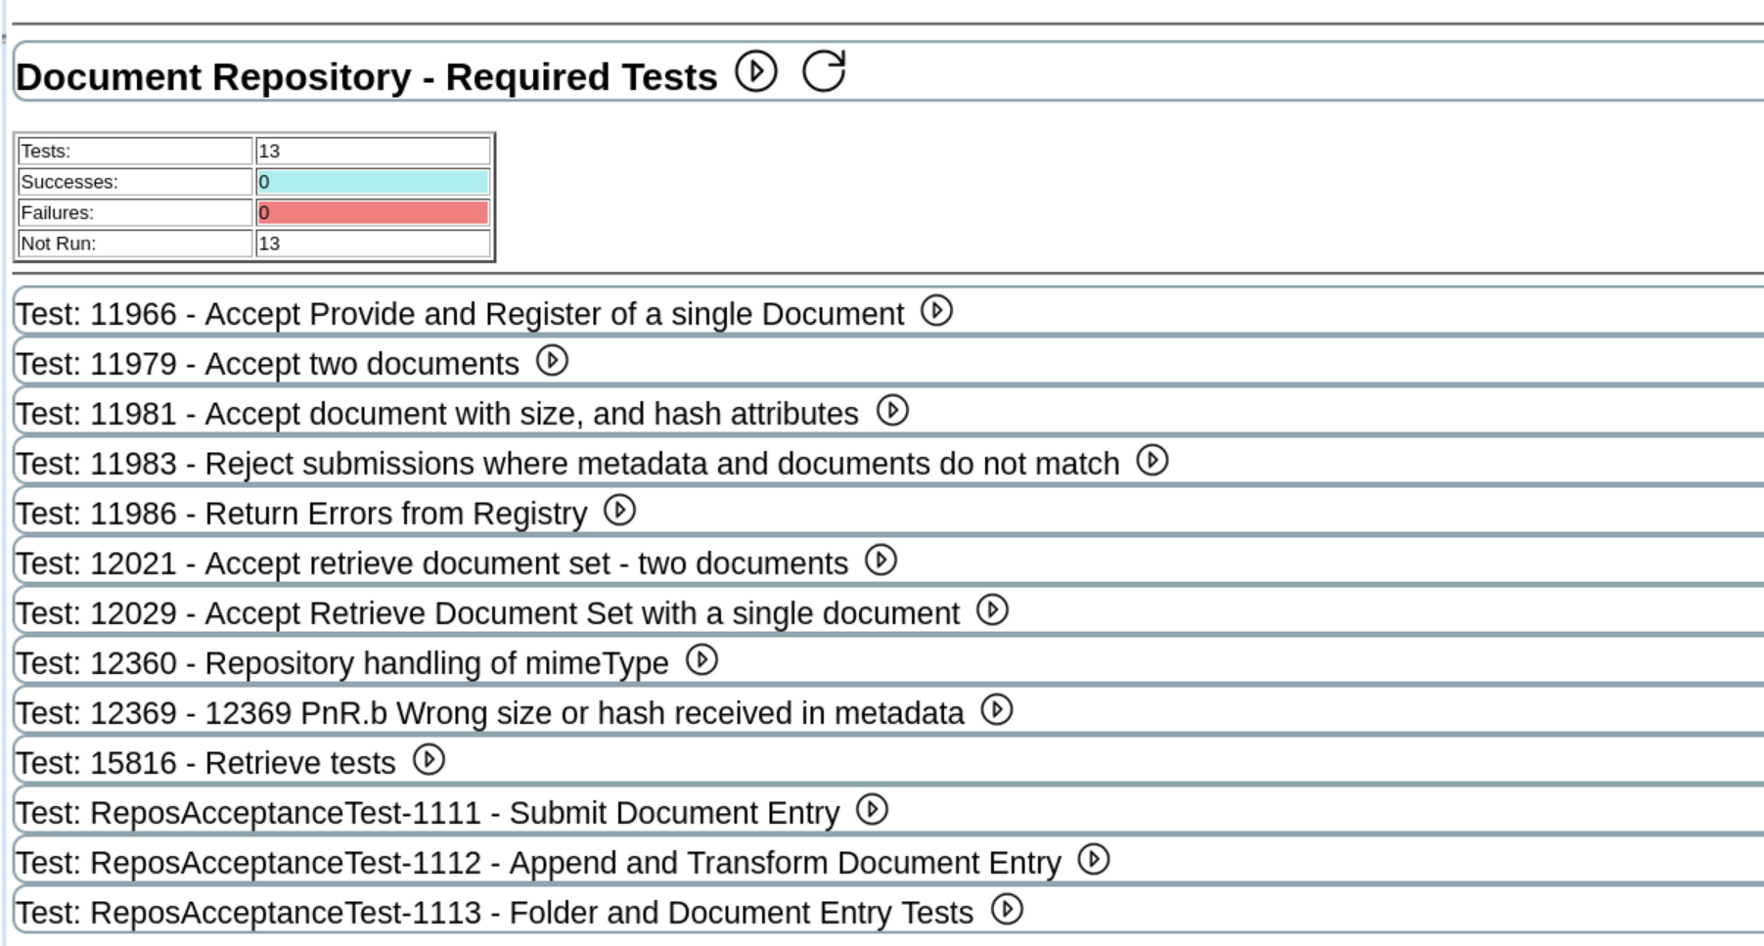Viewport: 1764px width, 946px height.
Task: Run test 11979 Accept two documents
Action: point(552,361)
